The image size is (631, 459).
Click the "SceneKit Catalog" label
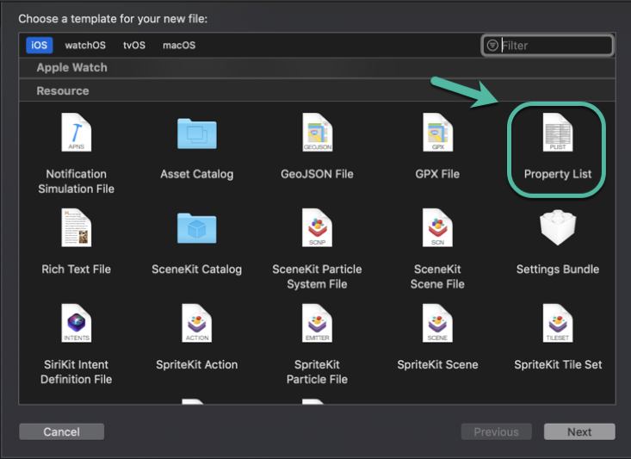tap(197, 269)
